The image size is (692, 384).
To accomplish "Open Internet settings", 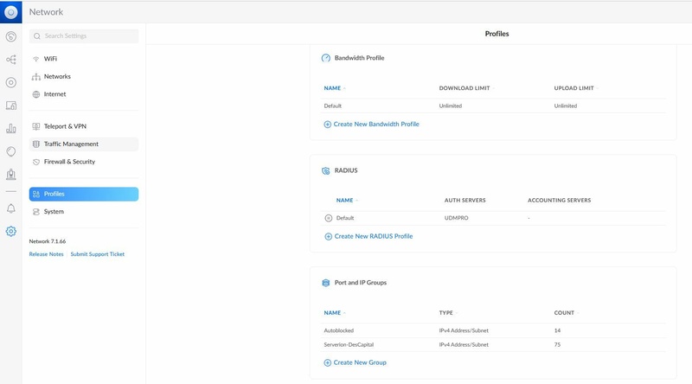I will 84,94.
